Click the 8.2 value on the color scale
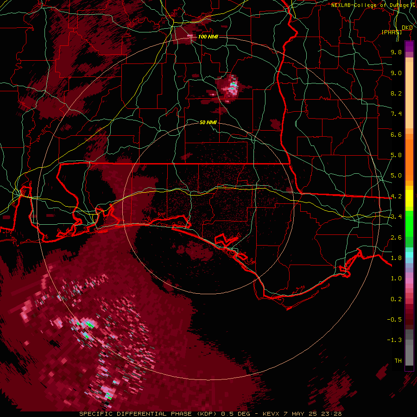This screenshot has width=417, height=417. (396, 93)
